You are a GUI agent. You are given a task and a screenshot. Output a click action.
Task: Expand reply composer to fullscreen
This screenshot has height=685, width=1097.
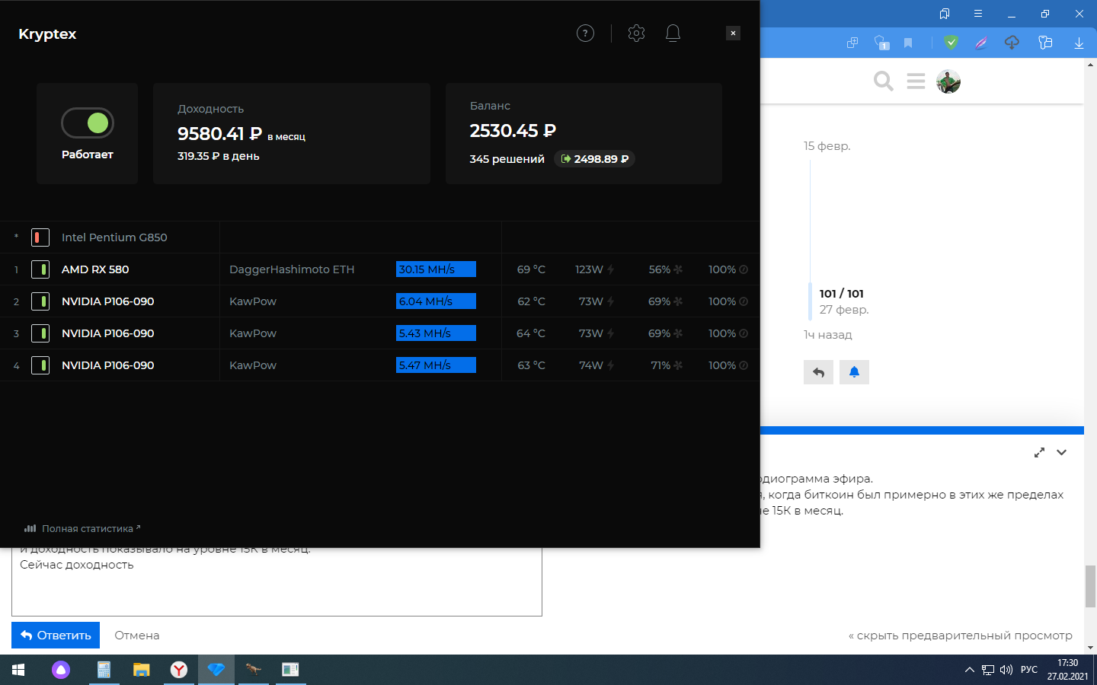pos(1039,452)
